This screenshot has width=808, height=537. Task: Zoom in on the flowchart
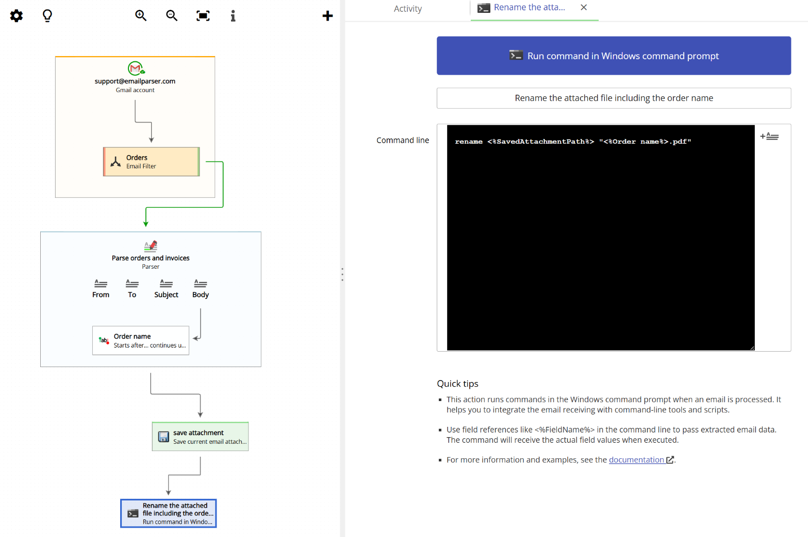point(141,15)
